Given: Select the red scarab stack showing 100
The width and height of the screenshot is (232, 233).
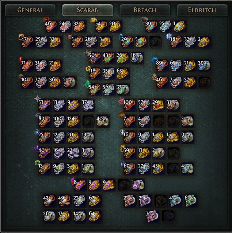Looking at the screenshot, I should (x=129, y=105).
